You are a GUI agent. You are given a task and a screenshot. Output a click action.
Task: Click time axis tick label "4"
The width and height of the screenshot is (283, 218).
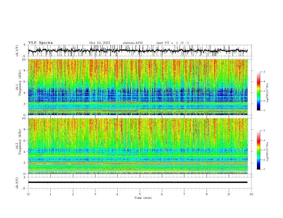[117, 194]
